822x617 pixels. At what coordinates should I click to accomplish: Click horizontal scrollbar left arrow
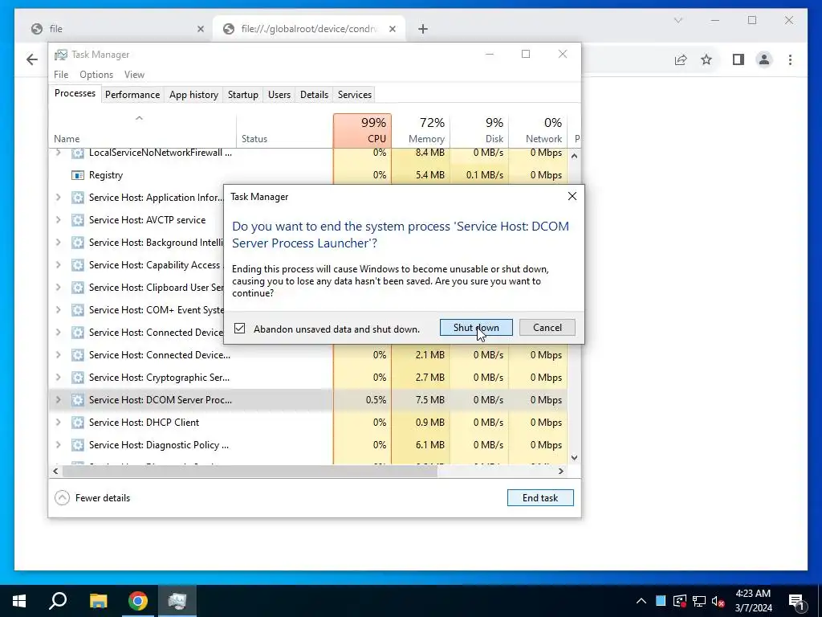coord(55,471)
